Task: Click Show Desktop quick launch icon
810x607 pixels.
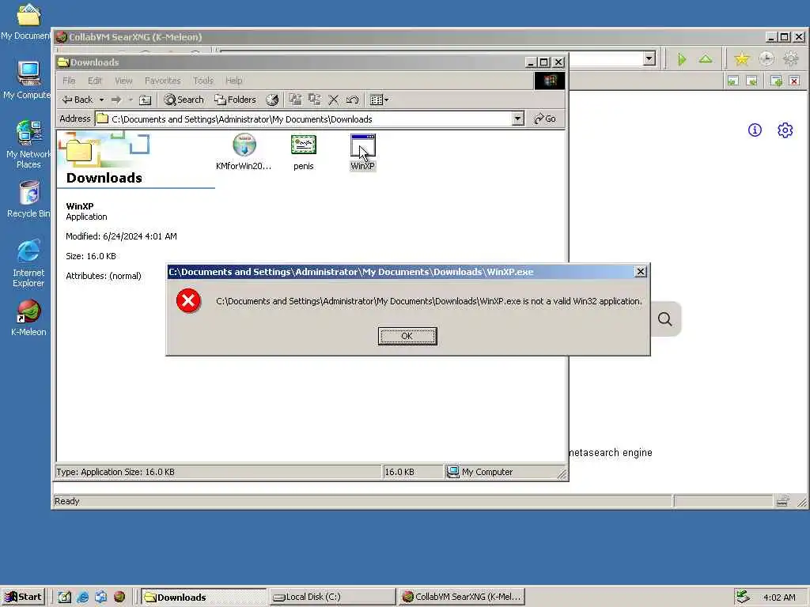Action: [x=64, y=597]
